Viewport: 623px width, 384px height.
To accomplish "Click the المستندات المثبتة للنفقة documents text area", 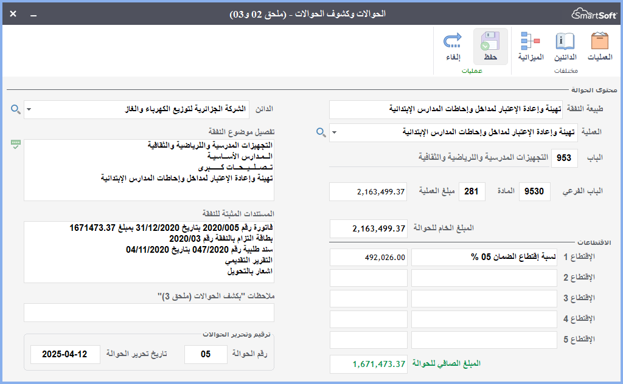I will tap(149, 252).
